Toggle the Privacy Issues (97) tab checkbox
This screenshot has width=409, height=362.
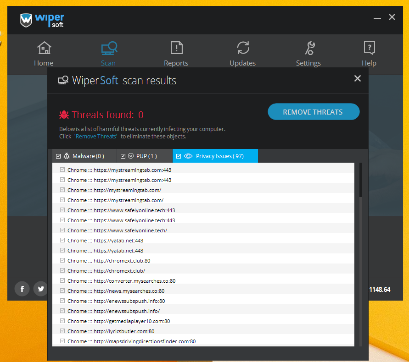point(179,156)
